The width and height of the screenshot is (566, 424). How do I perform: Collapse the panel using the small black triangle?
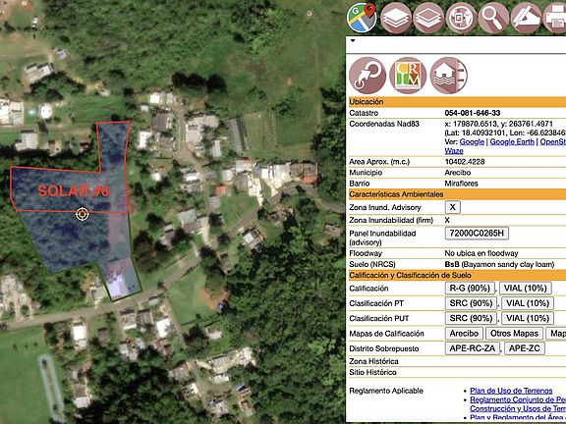(353, 40)
